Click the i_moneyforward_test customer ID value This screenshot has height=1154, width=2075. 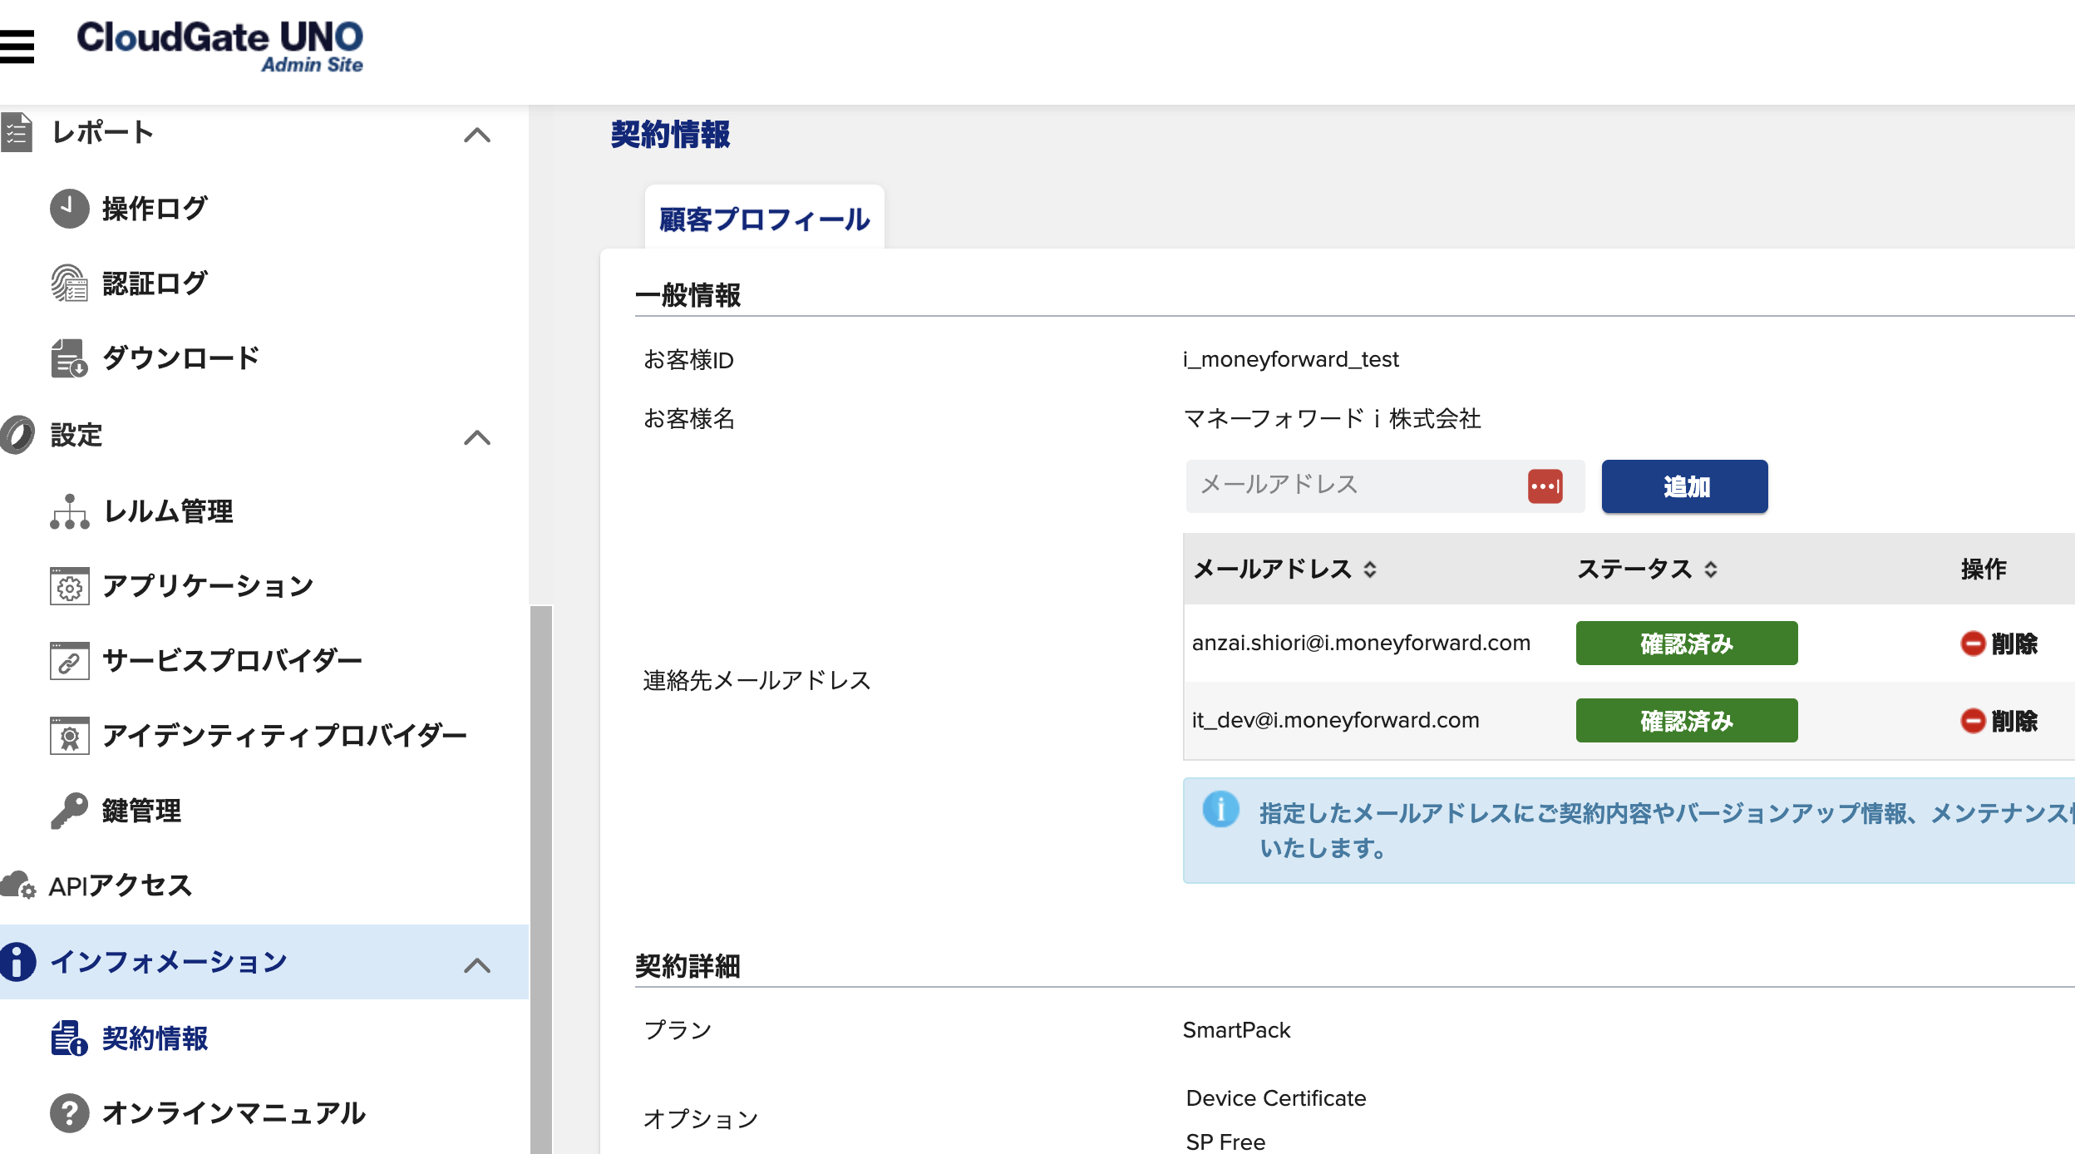click(1291, 359)
